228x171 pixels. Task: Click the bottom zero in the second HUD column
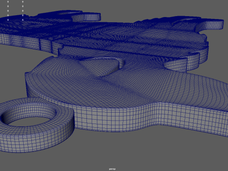pos(23,20)
